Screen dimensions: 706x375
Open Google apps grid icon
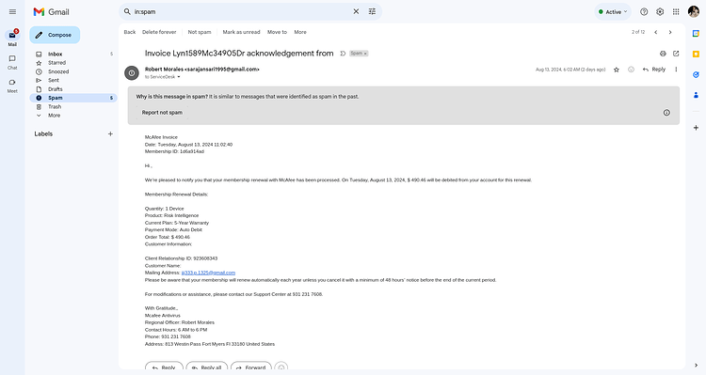676,11
